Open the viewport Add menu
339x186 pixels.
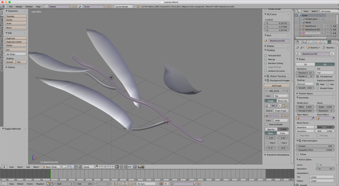click(x=28, y=167)
